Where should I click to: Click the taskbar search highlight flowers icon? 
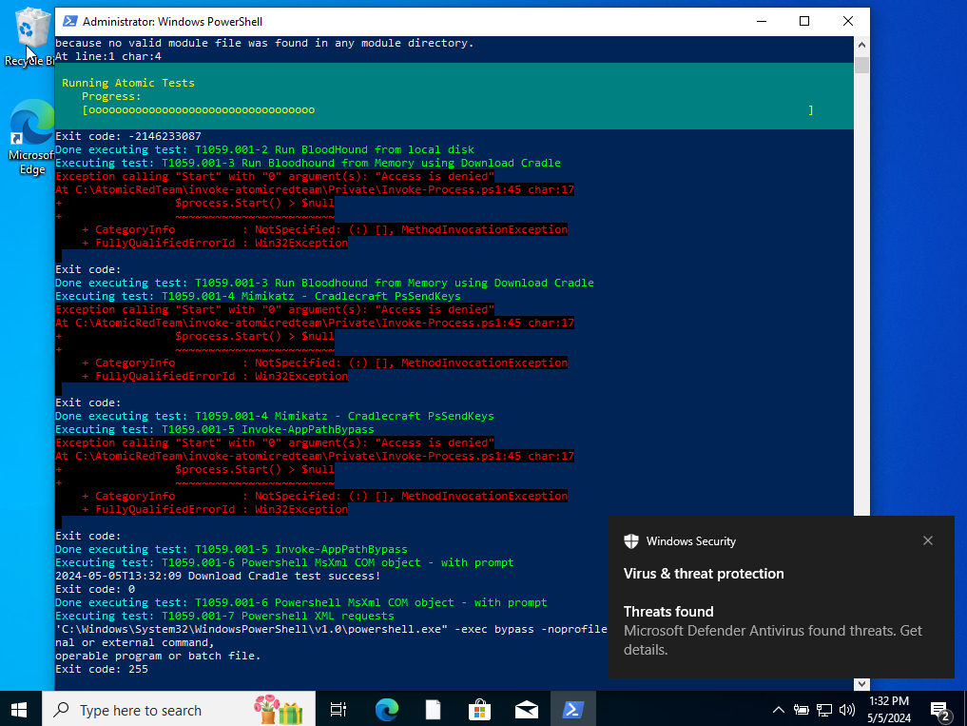point(279,709)
